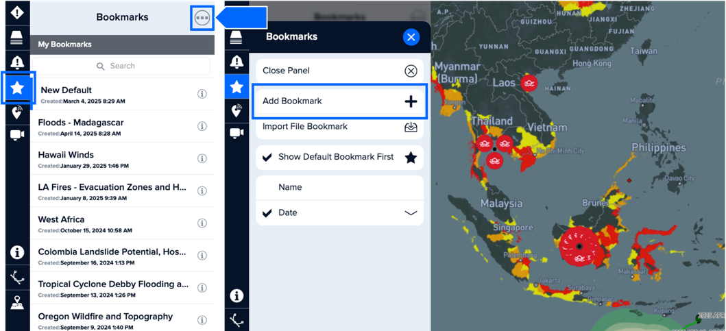Click the Davao City label on map
Viewport: 726px width, 331px height.
tap(679, 178)
